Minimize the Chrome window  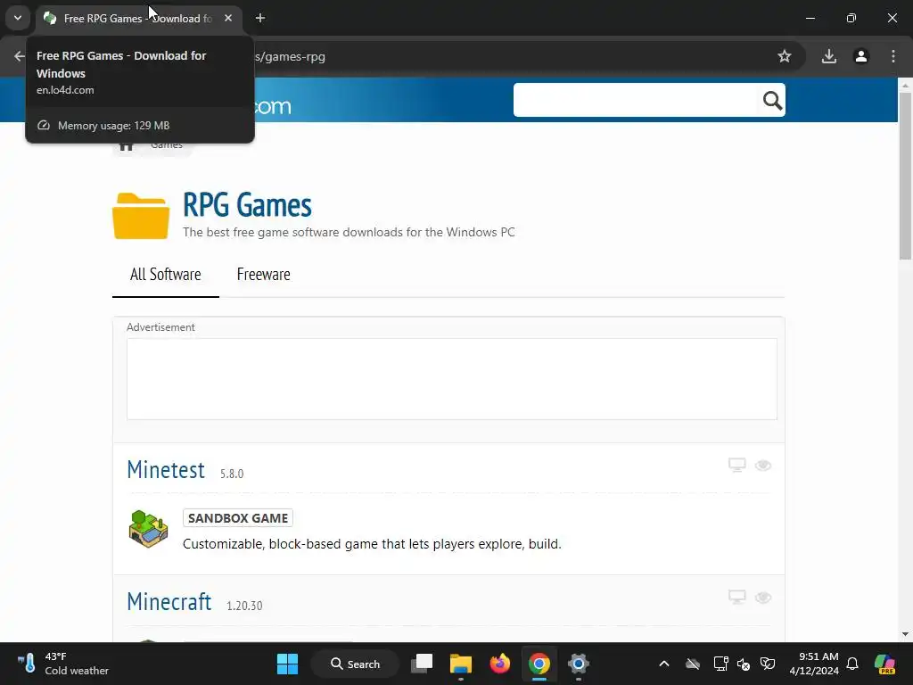coord(810,18)
